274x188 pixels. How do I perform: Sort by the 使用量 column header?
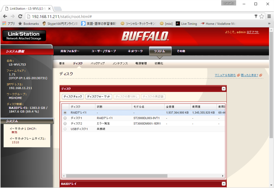pos(204,107)
